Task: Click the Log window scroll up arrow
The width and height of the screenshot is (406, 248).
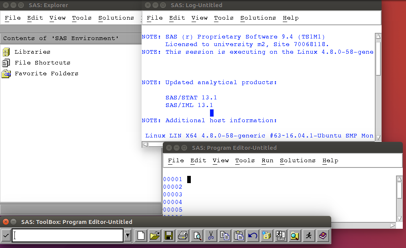Action: 378,36
